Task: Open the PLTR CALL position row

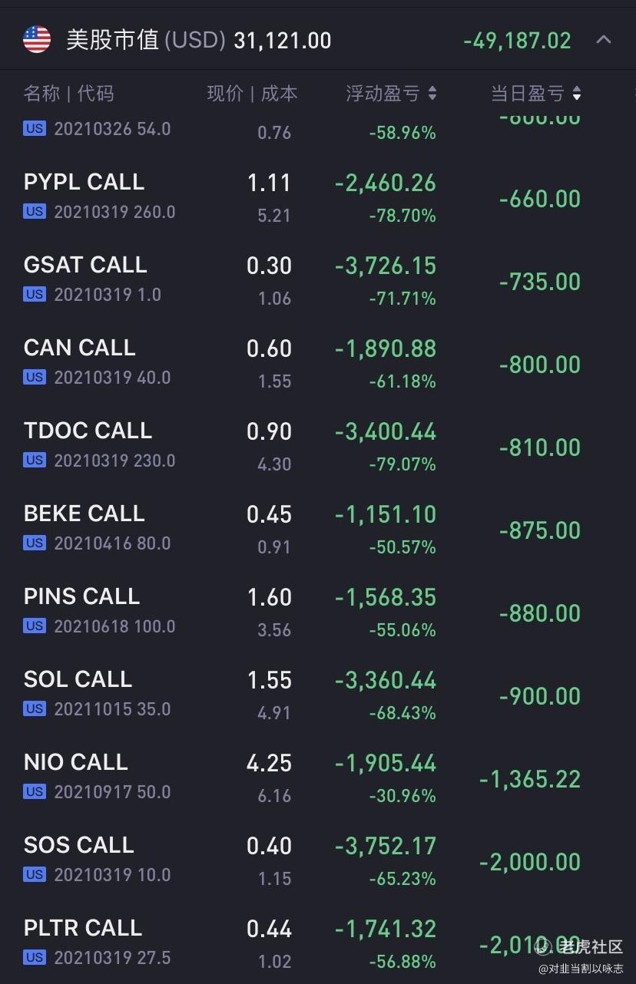Action: pyautogui.click(x=318, y=944)
